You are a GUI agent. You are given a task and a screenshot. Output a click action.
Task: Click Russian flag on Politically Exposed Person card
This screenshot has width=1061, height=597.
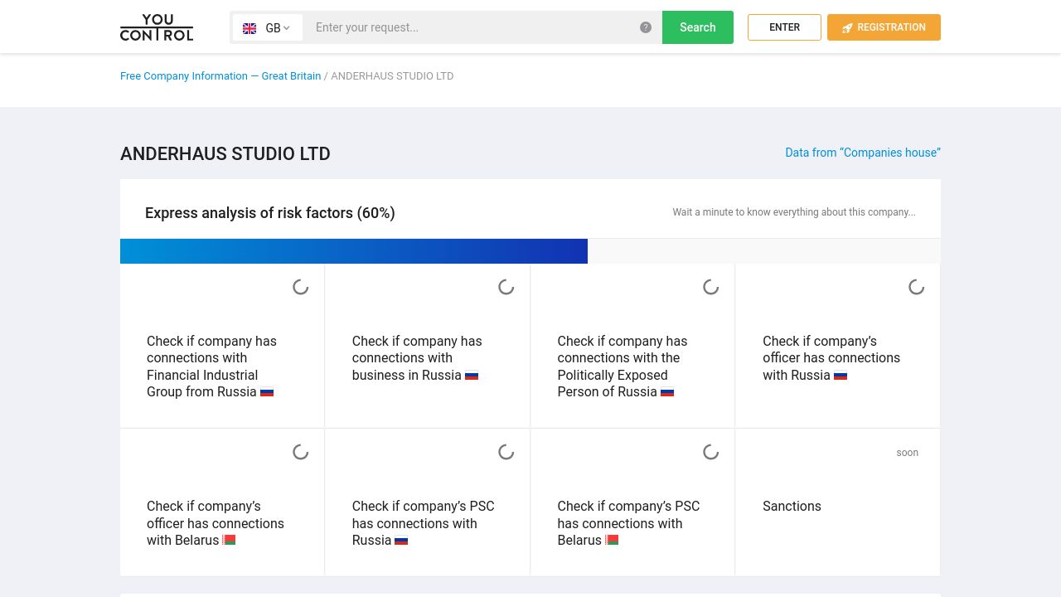(667, 392)
